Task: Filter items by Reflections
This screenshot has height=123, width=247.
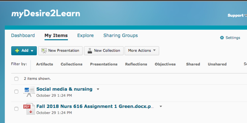Action: [136, 64]
